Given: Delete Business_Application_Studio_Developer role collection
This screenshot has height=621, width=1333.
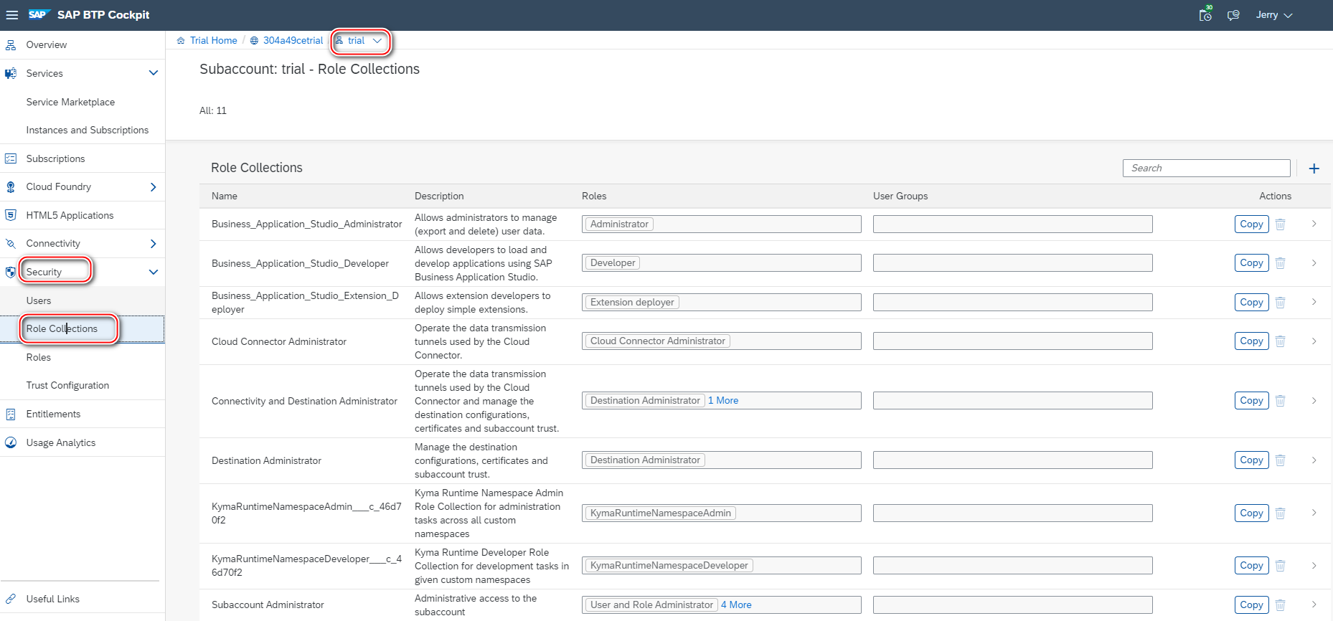Looking at the screenshot, I should click(1280, 263).
